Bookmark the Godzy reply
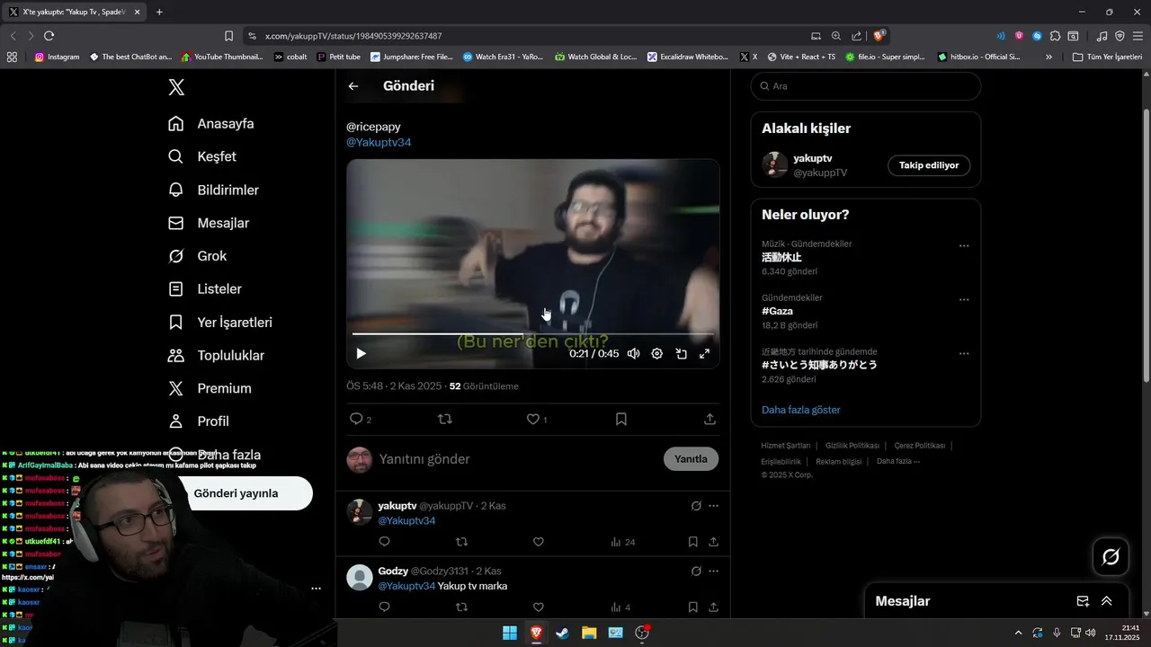1151x647 pixels. [692, 607]
